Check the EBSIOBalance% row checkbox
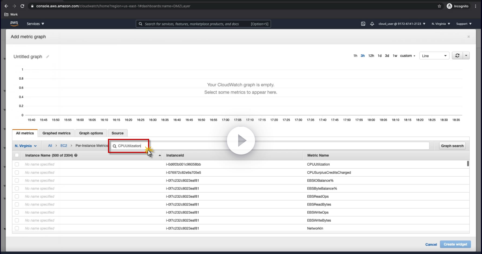This screenshot has width=482, height=254. pyautogui.click(x=17, y=180)
